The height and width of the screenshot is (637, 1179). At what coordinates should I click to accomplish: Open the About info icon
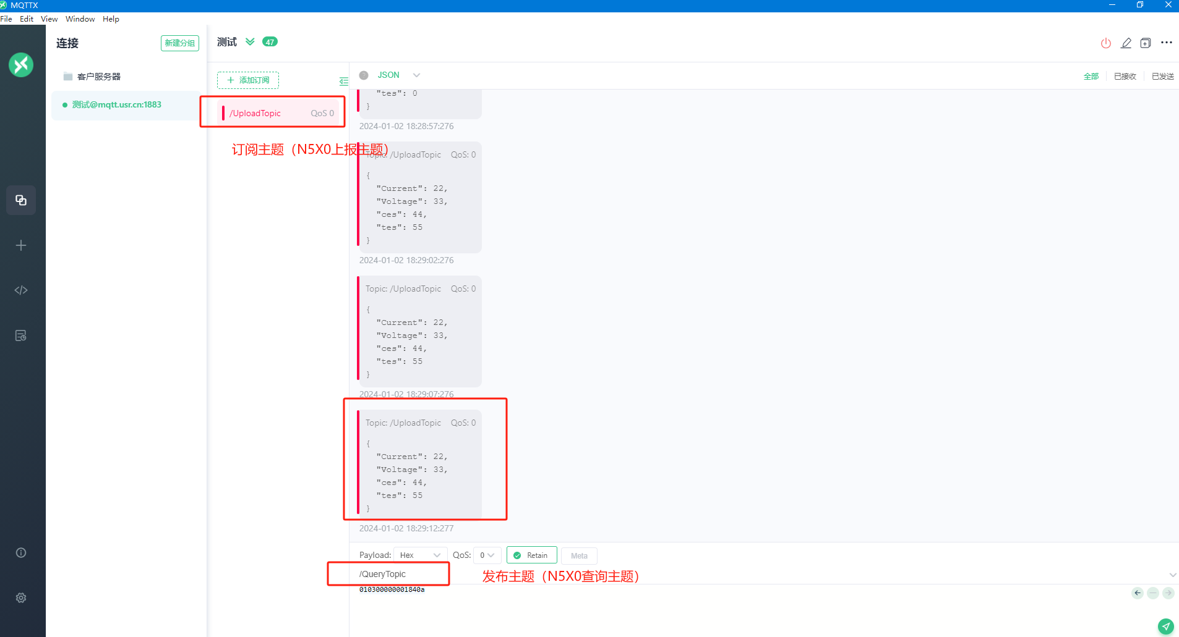coord(21,553)
